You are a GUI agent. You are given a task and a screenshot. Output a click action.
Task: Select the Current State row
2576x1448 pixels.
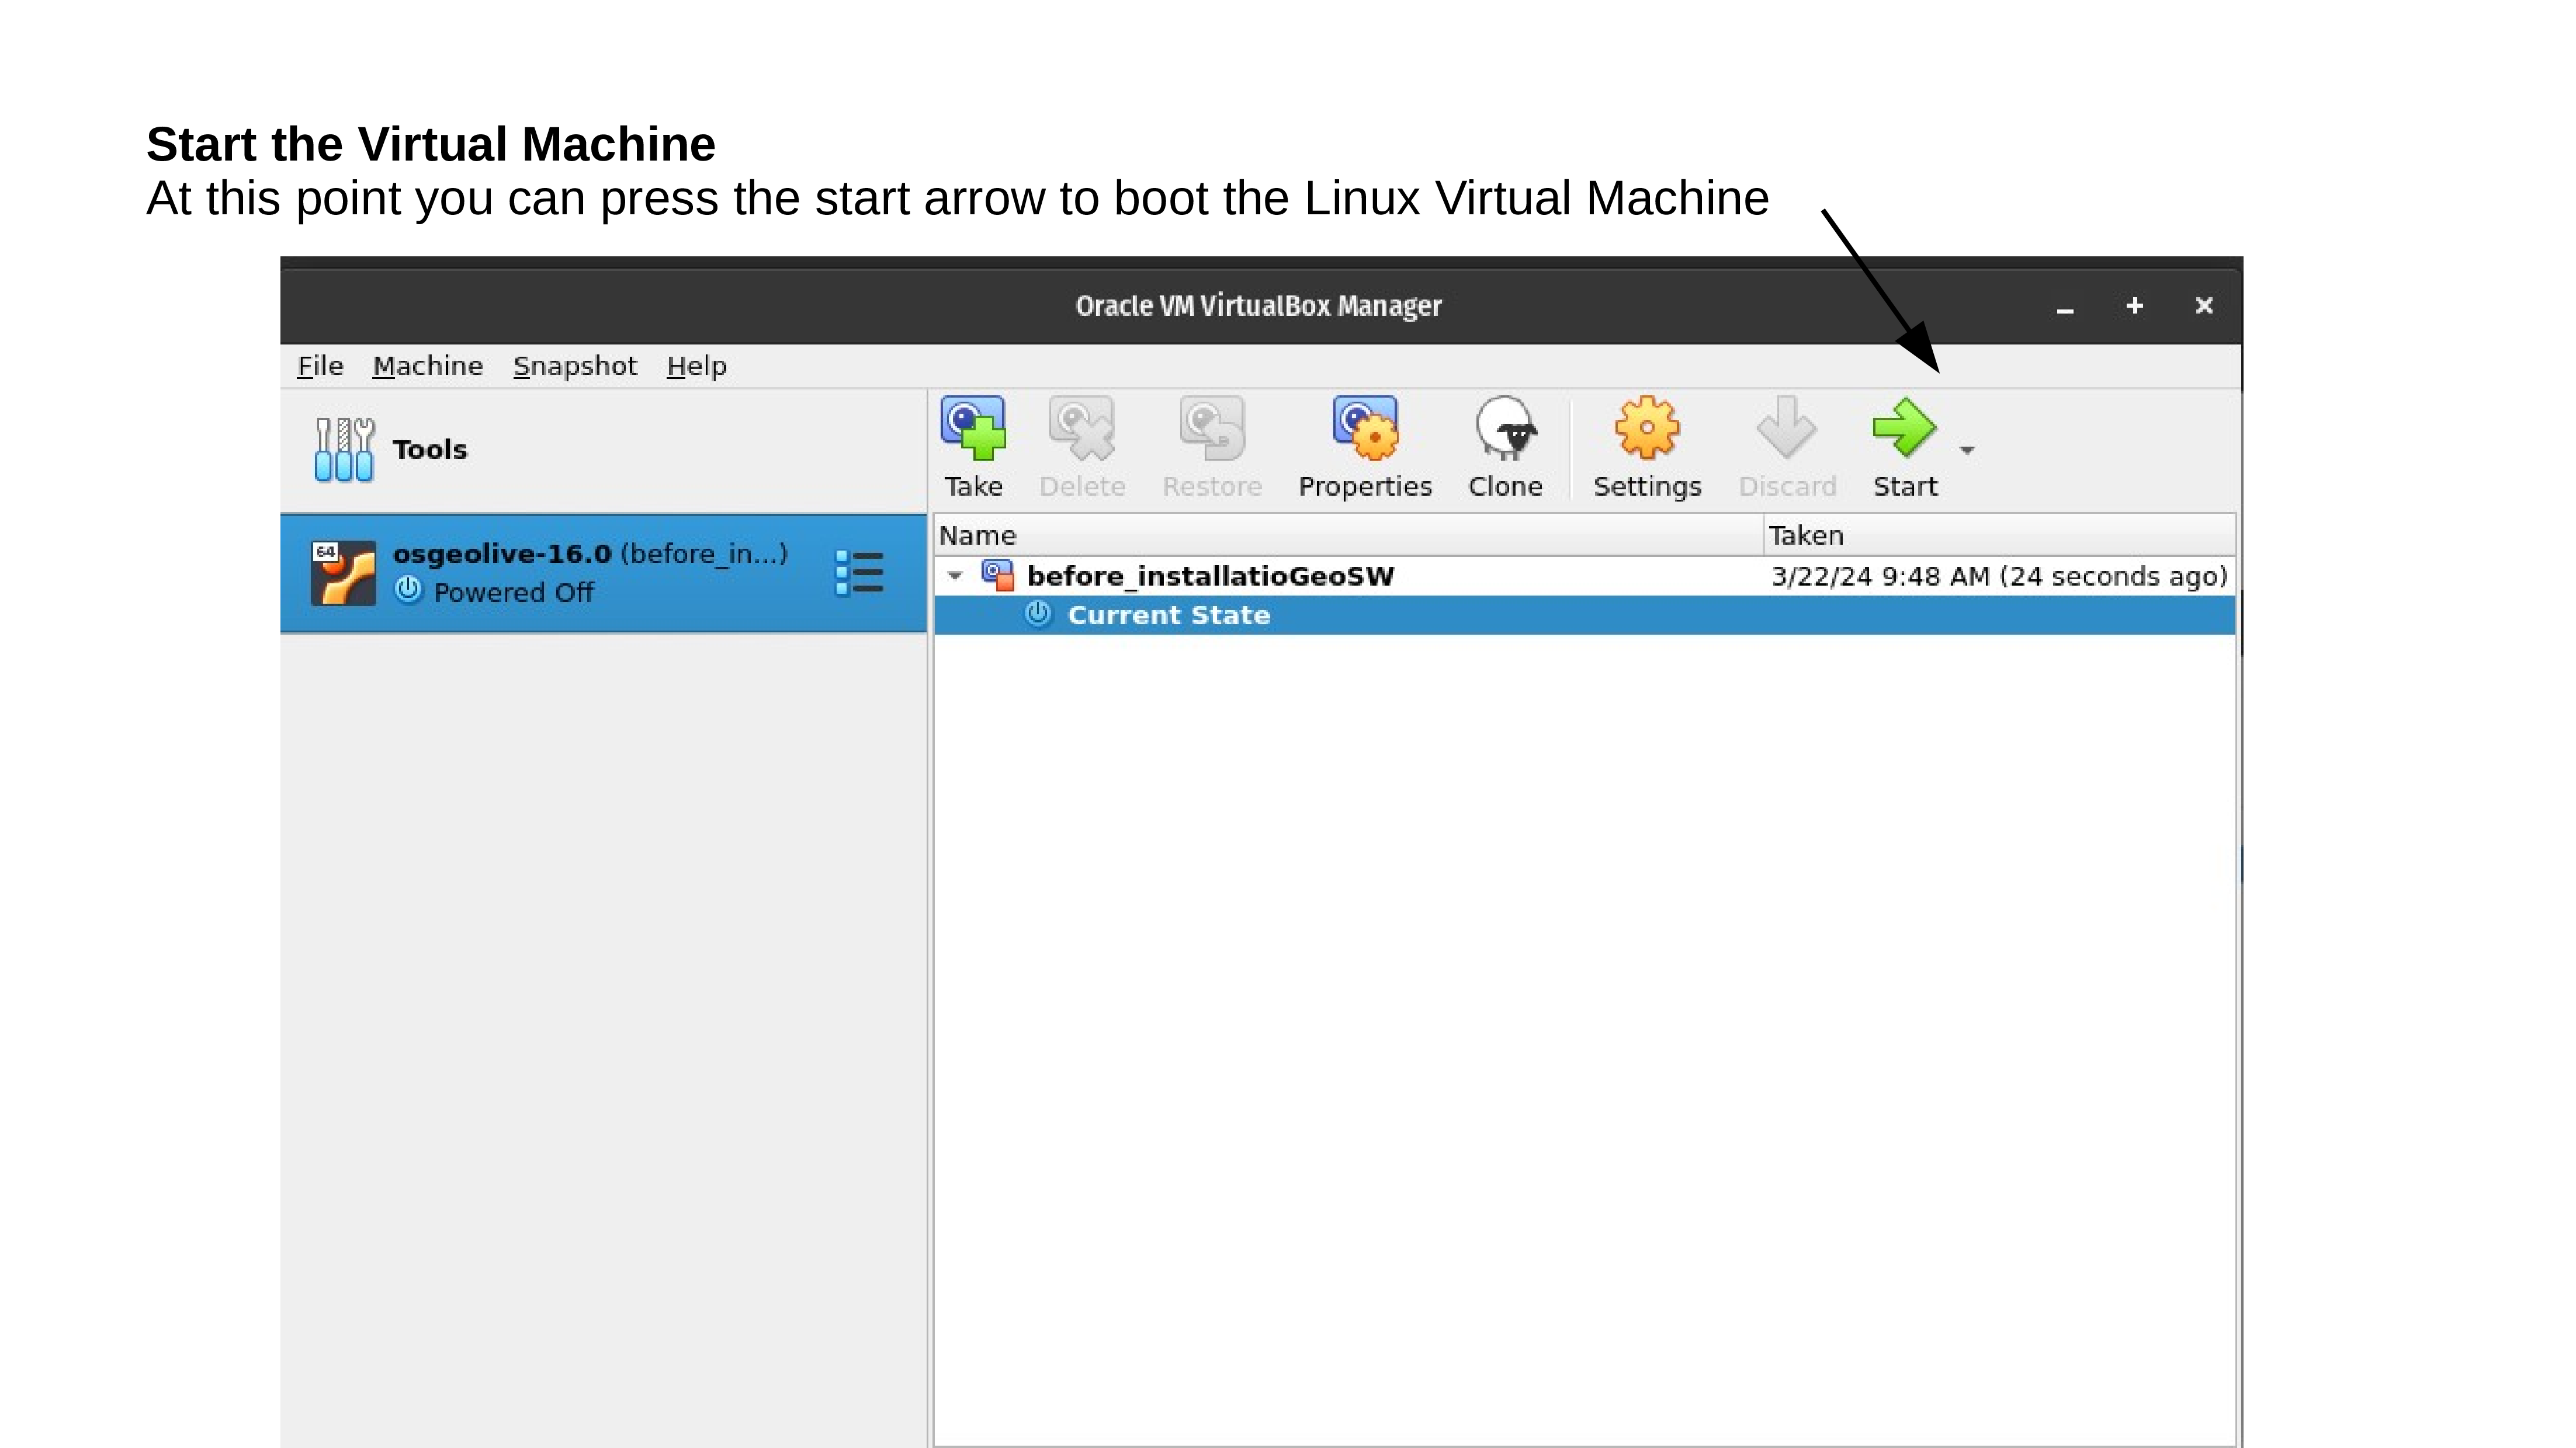click(x=1584, y=615)
